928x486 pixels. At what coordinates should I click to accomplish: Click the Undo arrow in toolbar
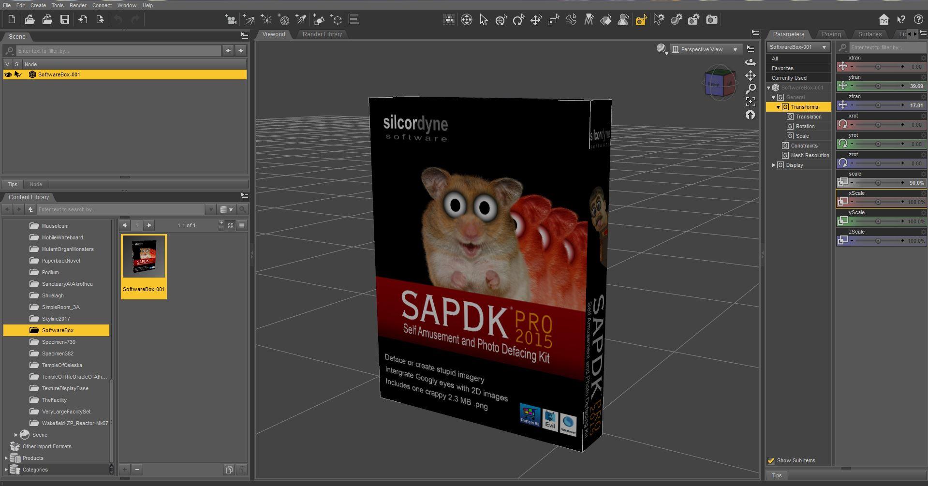[118, 20]
